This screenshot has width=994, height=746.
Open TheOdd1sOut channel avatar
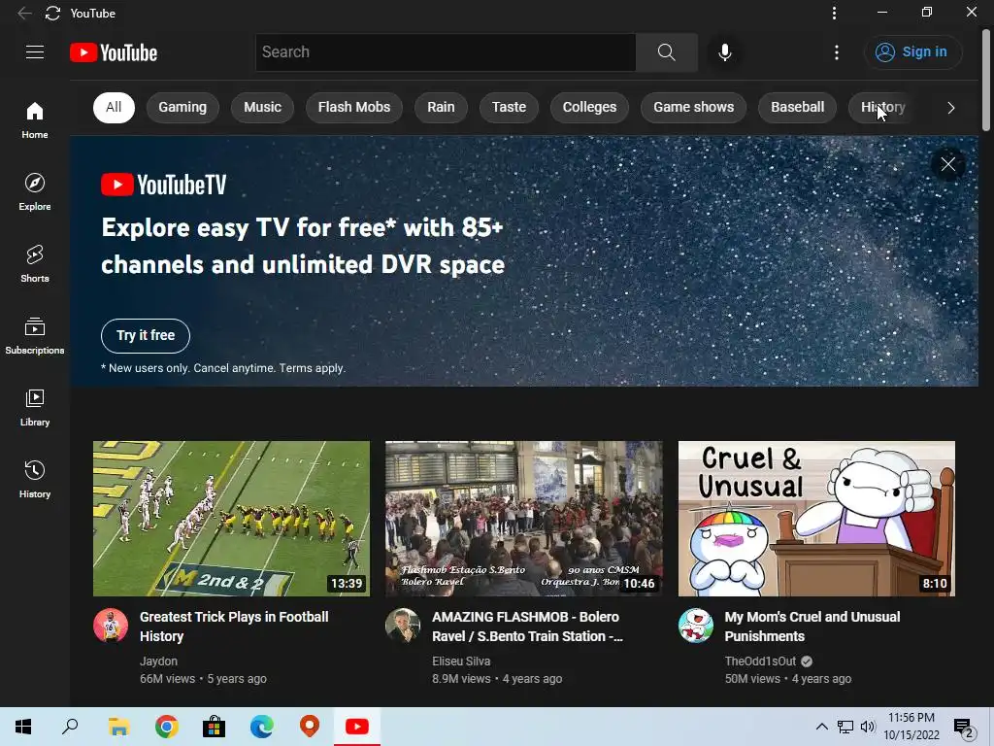pos(695,626)
